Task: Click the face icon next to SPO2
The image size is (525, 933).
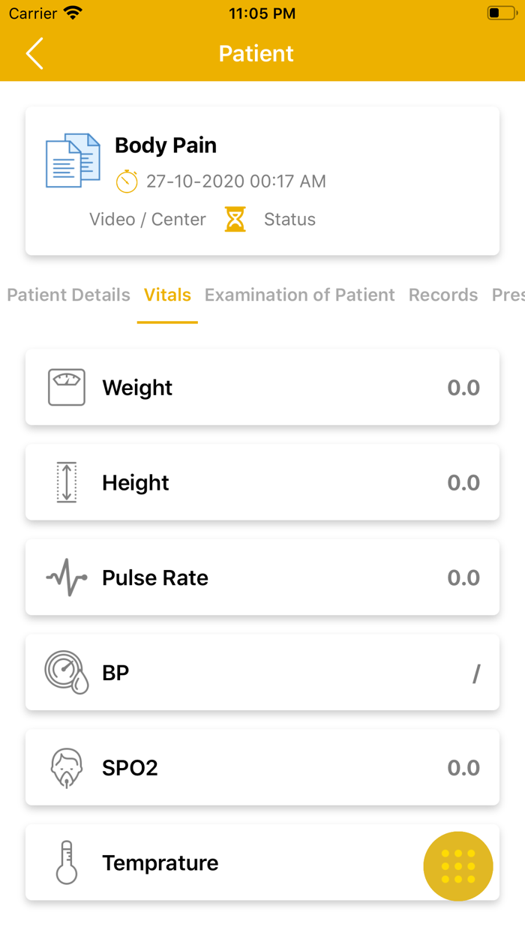Action: click(x=66, y=767)
